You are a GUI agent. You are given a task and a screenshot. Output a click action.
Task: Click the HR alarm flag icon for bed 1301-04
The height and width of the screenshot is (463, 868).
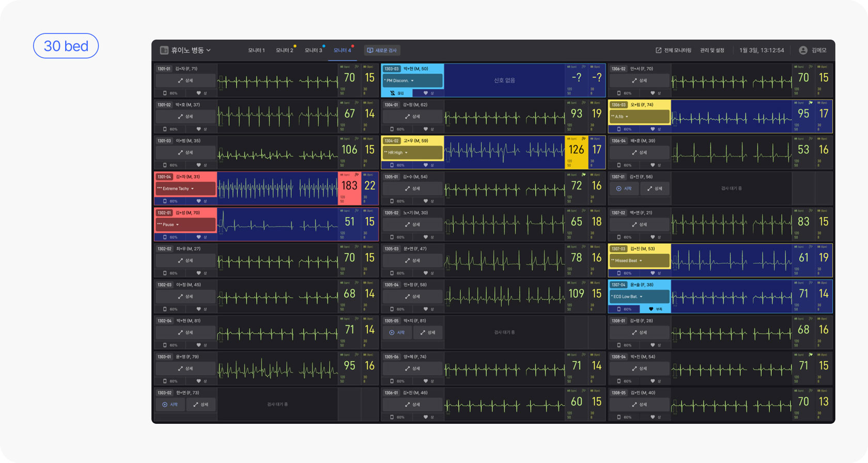coord(357,175)
